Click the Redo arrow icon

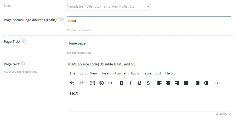[81, 83]
